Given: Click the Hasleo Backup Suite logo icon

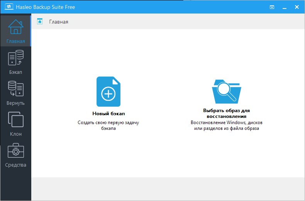Looking at the screenshot, I should click(x=9, y=7).
